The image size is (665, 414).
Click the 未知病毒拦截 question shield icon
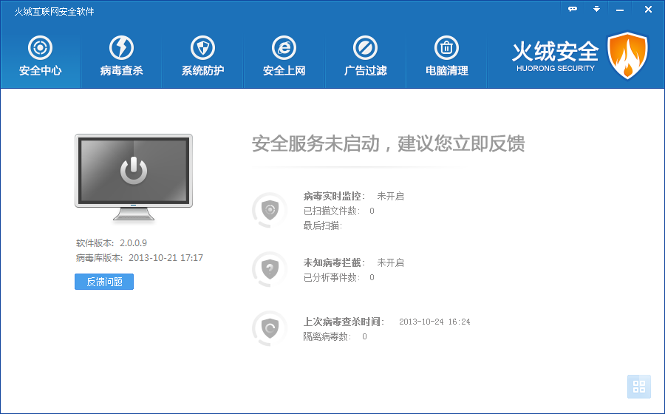tap(270, 269)
